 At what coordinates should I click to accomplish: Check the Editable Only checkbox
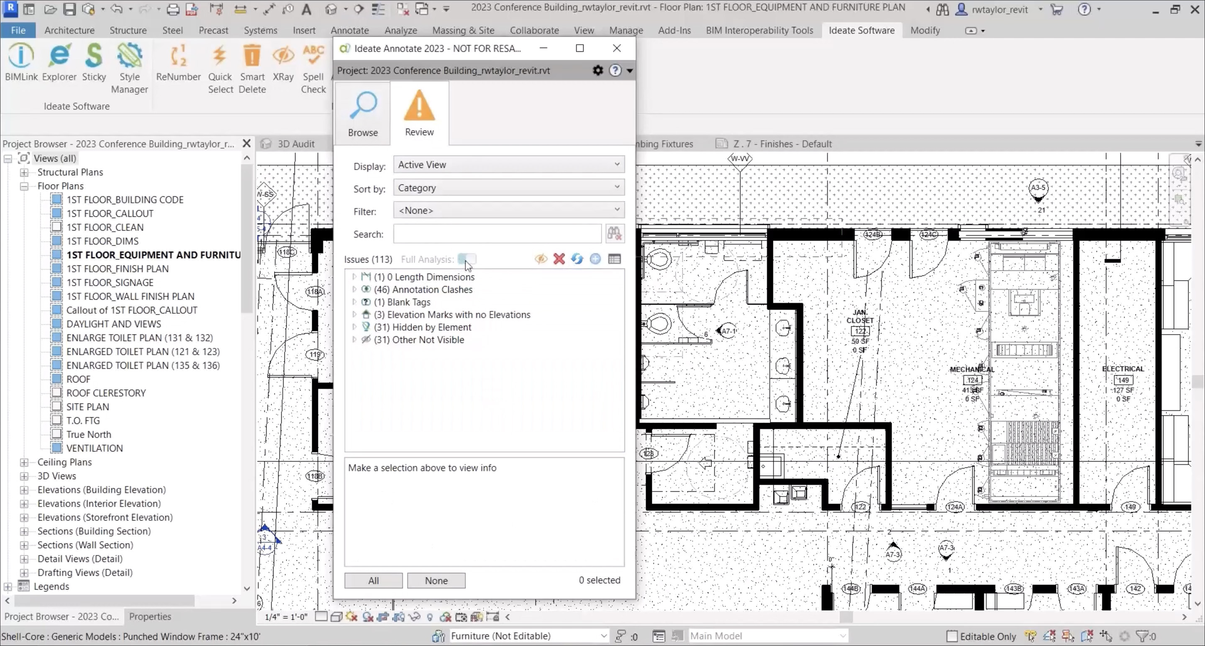[x=951, y=636]
